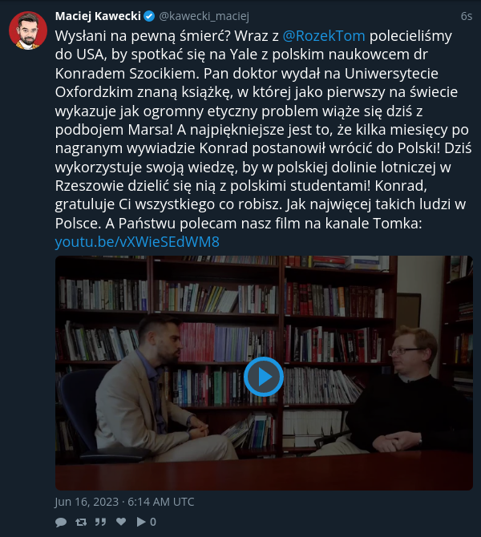Open the Jun 16, 2023 date permalink
The width and height of the screenshot is (481, 537).
[125, 502]
